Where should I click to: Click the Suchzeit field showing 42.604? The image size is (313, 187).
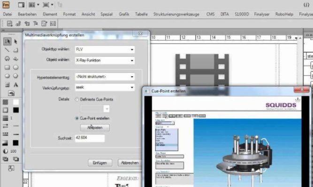tap(89, 138)
